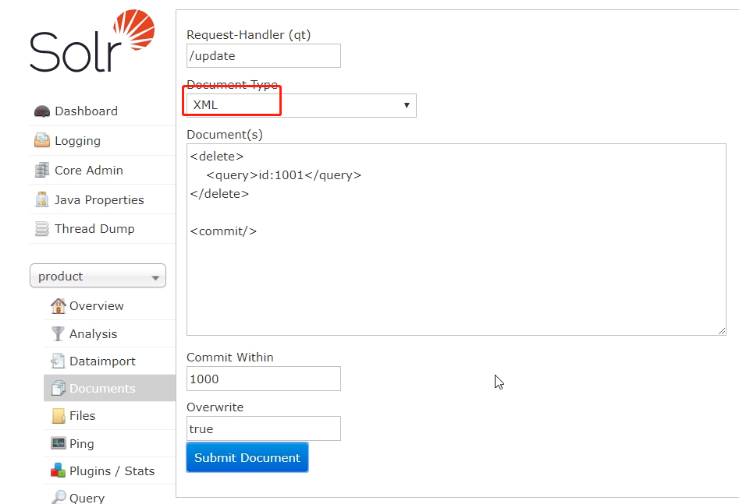Viewport: 739px width, 504px height.
Task: Click the Submit Document button
Action: click(x=247, y=457)
